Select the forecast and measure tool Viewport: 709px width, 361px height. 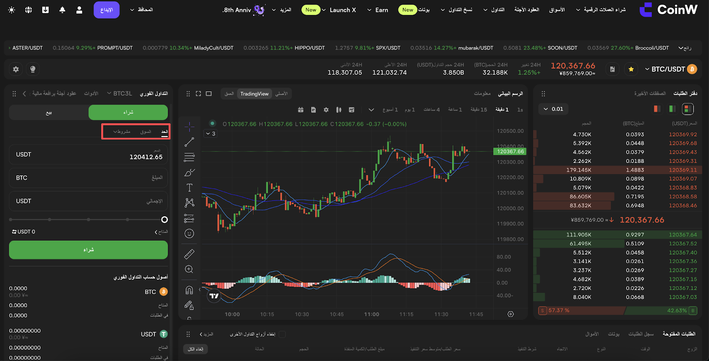click(189, 218)
